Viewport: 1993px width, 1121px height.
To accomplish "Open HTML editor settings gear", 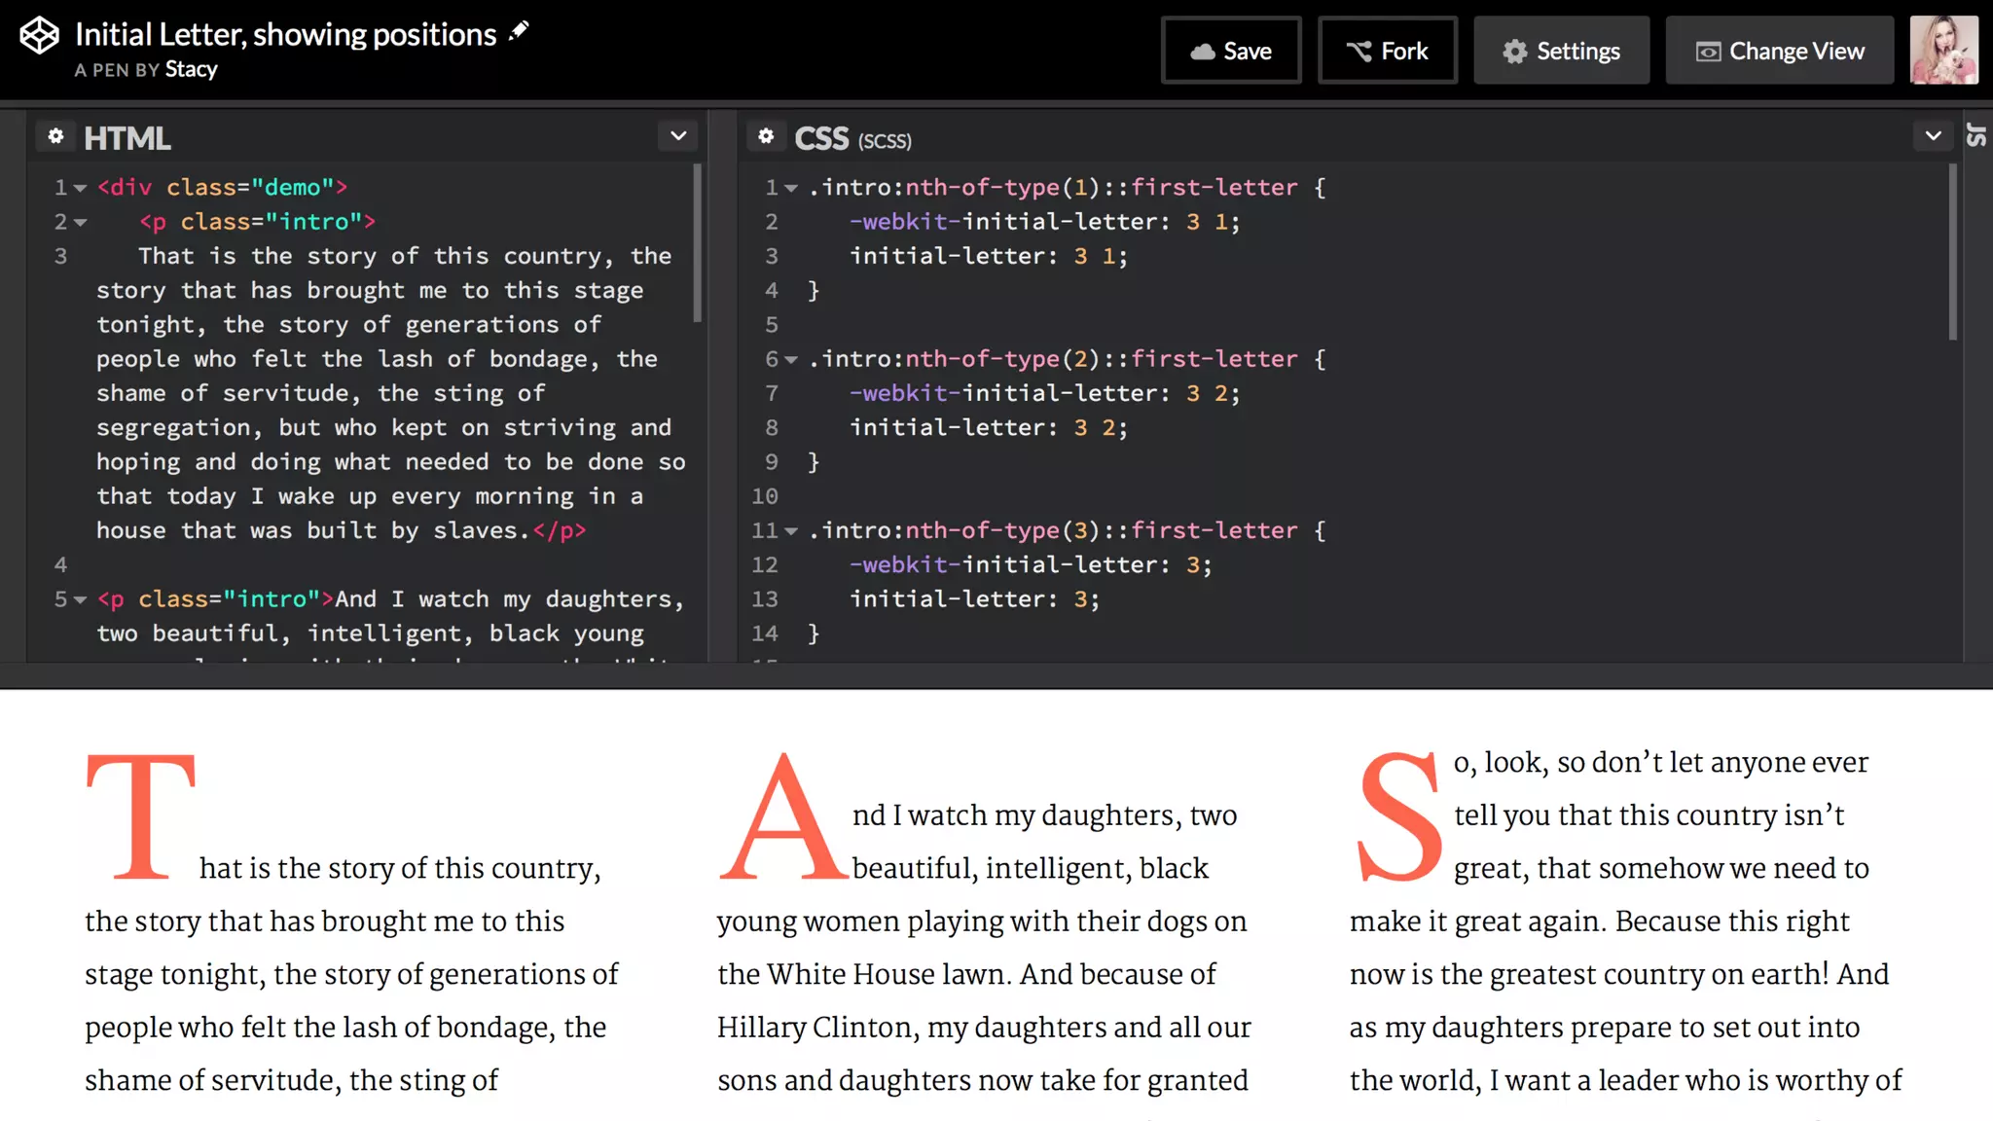I will click(x=55, y=136).
